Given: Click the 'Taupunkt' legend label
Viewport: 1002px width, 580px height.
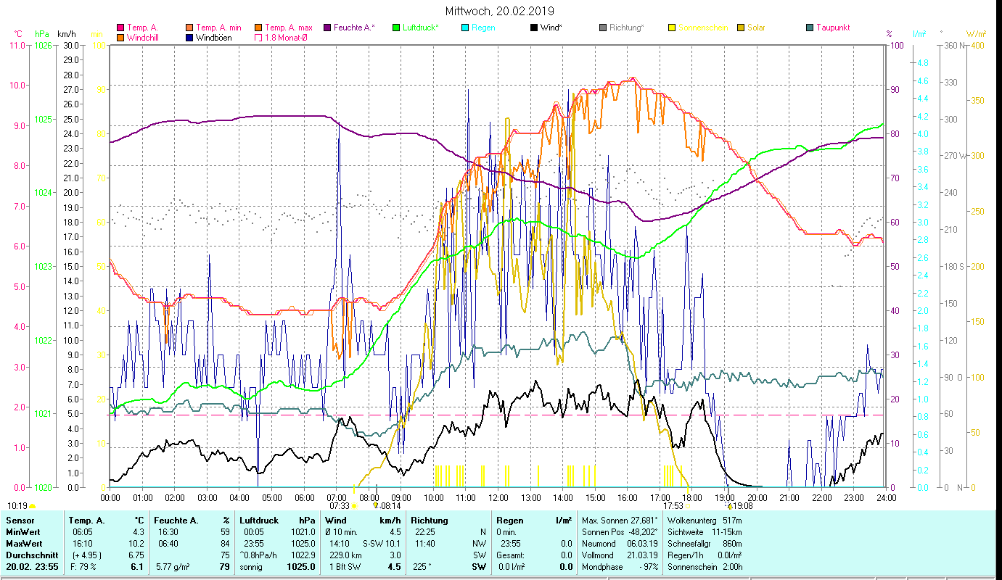Looking at the screenshot, I should click(832, 28).
